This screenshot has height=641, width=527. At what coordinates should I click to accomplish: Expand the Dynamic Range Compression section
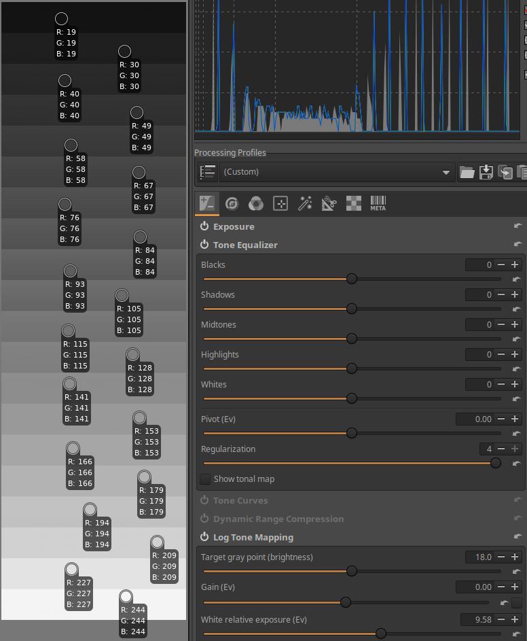[278, 519]
